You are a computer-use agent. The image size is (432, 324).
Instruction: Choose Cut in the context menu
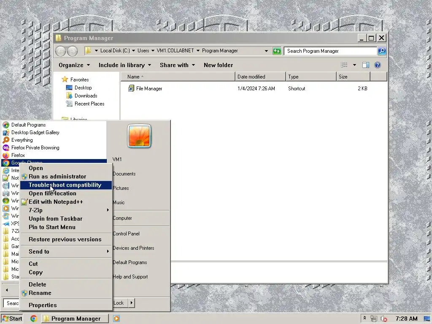66,264
